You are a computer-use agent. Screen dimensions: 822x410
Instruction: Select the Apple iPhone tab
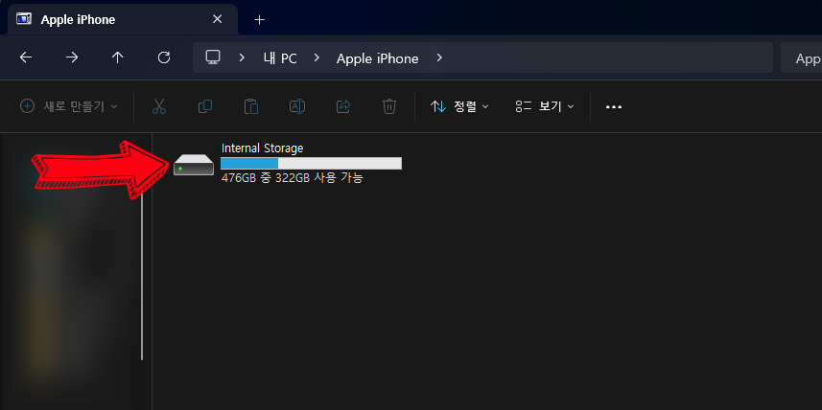tap(123, 19)
